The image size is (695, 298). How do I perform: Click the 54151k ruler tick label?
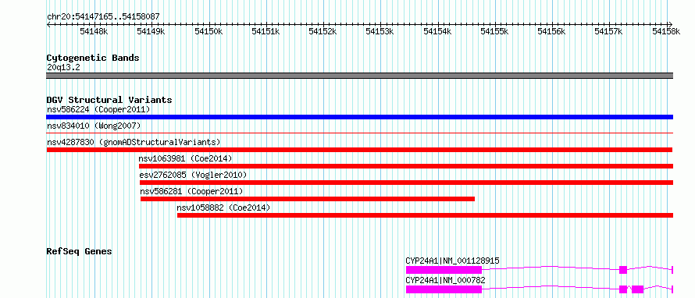(266, 31)
